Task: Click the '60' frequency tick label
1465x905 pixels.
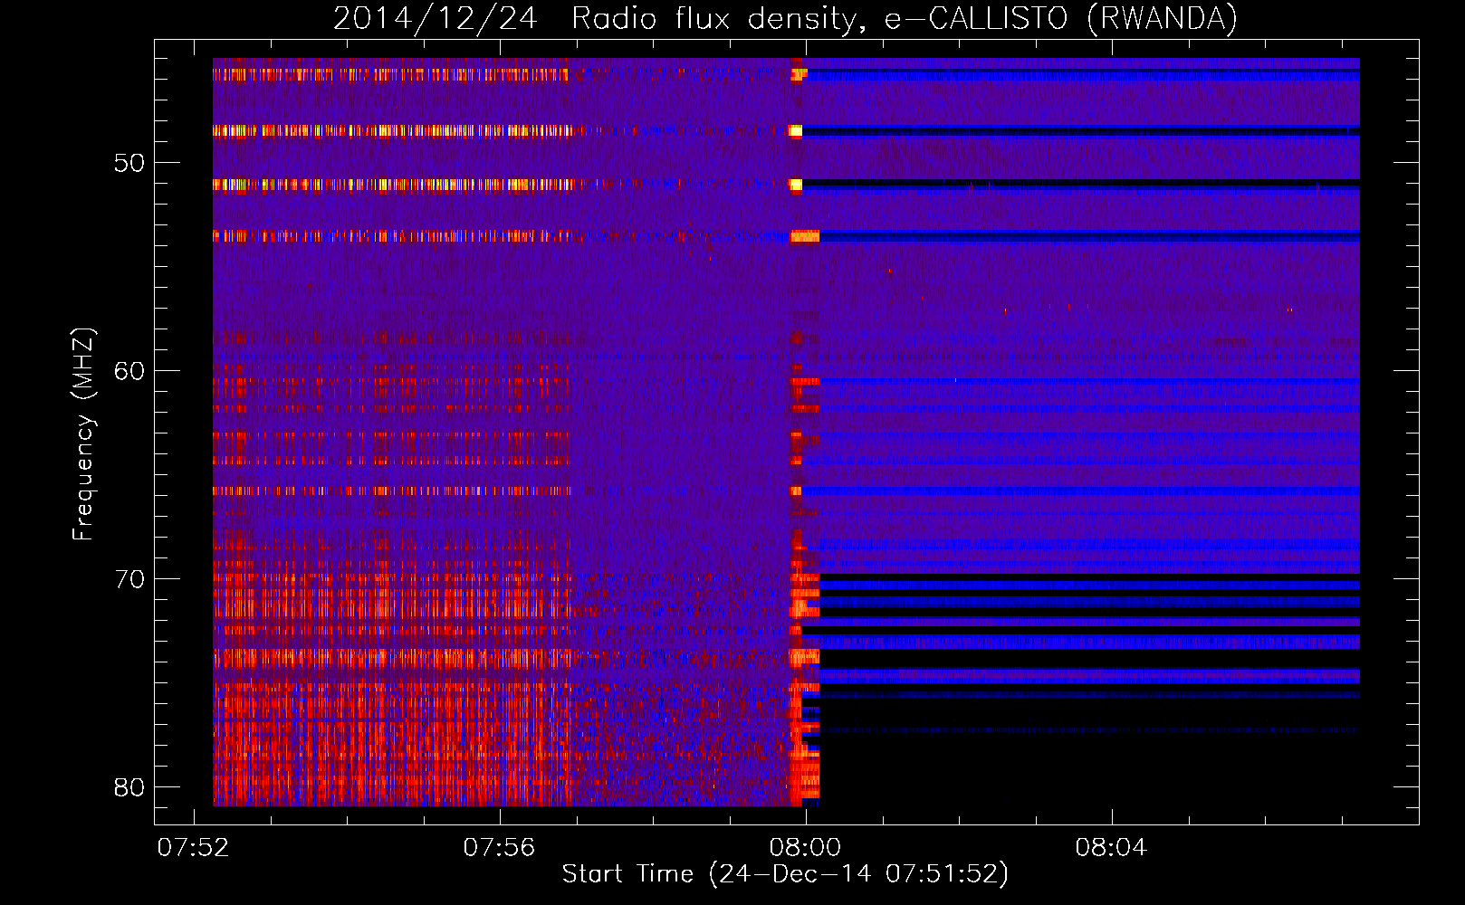Action: [x=129, y=371]
